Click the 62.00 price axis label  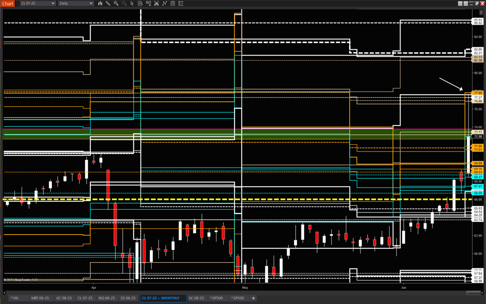[478, 235]
